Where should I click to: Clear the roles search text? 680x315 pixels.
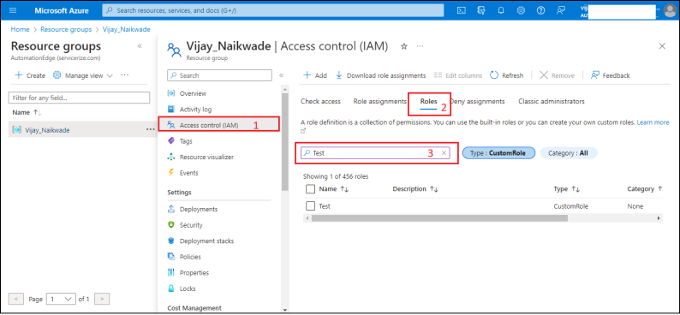pos(444,153)
